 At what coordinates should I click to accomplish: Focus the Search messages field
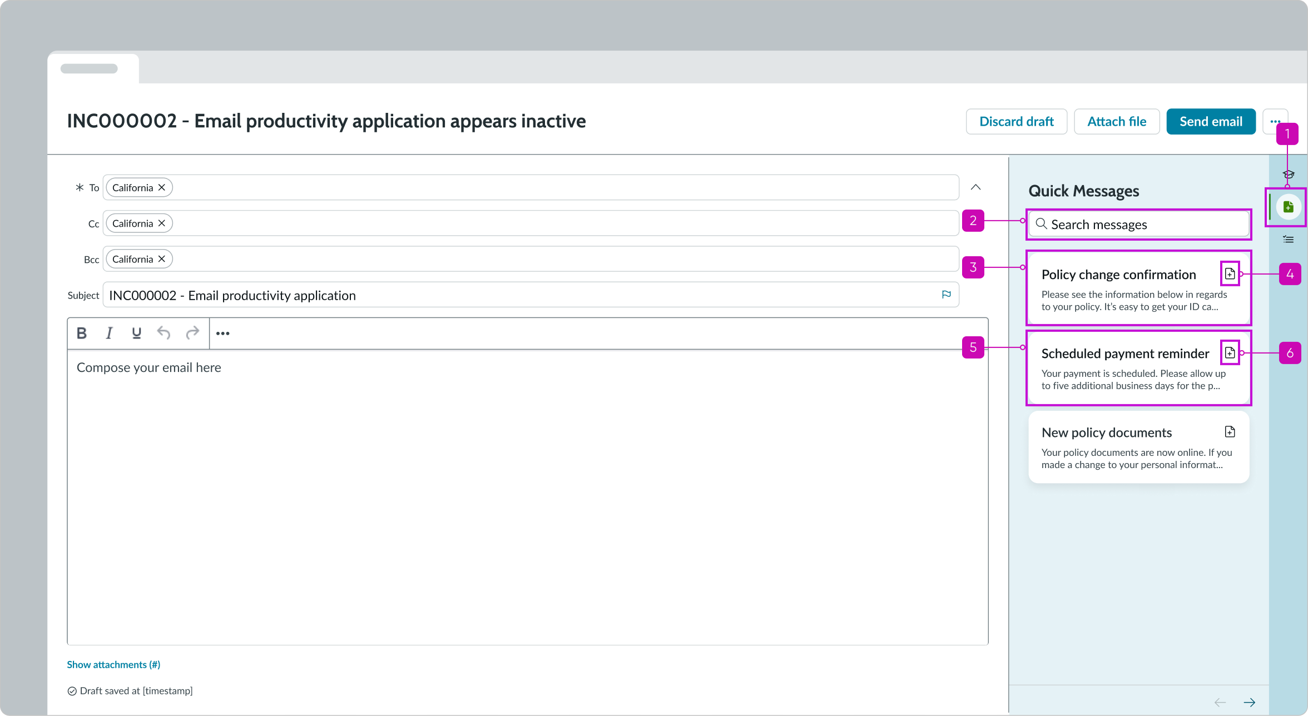point(1138,225)
